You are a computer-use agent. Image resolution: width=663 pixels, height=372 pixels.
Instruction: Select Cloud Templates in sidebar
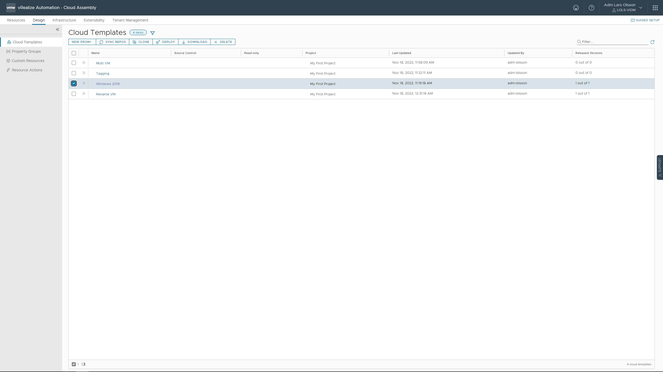[31, 42]
